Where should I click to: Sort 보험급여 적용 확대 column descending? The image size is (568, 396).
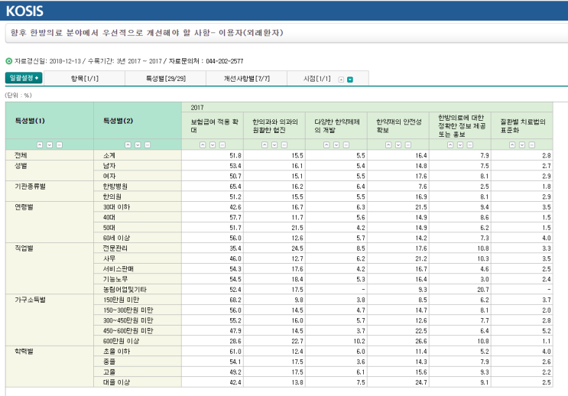tap(213, 145)
